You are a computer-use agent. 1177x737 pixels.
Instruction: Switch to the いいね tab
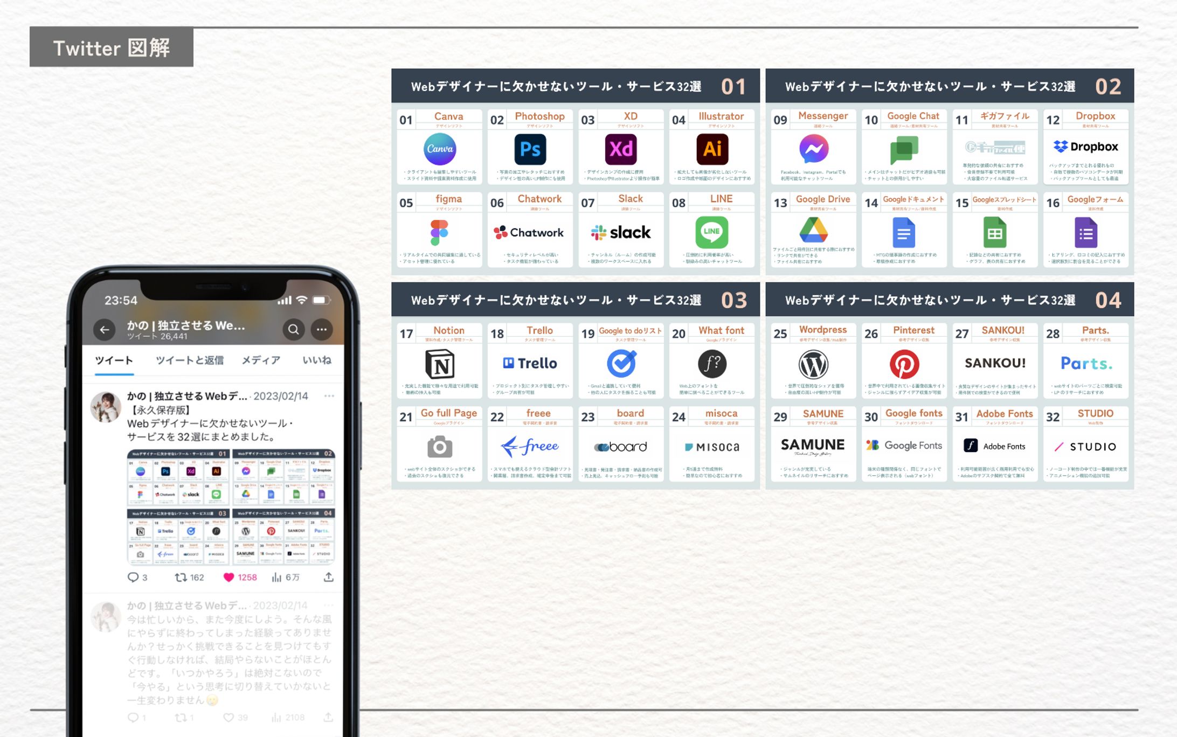(319, 360)
